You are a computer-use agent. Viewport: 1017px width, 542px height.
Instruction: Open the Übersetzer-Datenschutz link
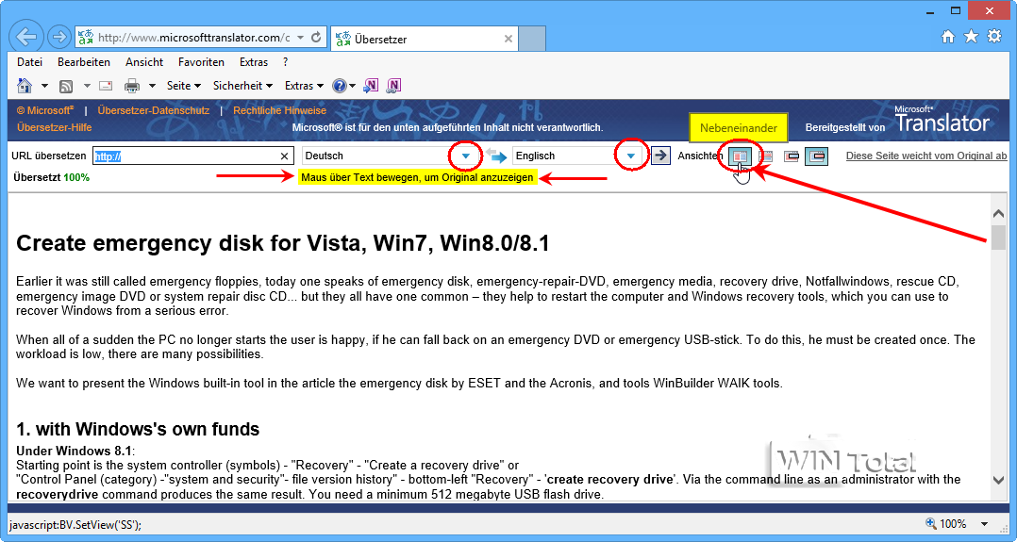[154, 110]
